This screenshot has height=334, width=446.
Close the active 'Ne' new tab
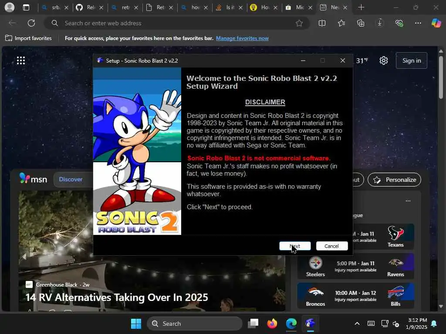coord(345,8)
